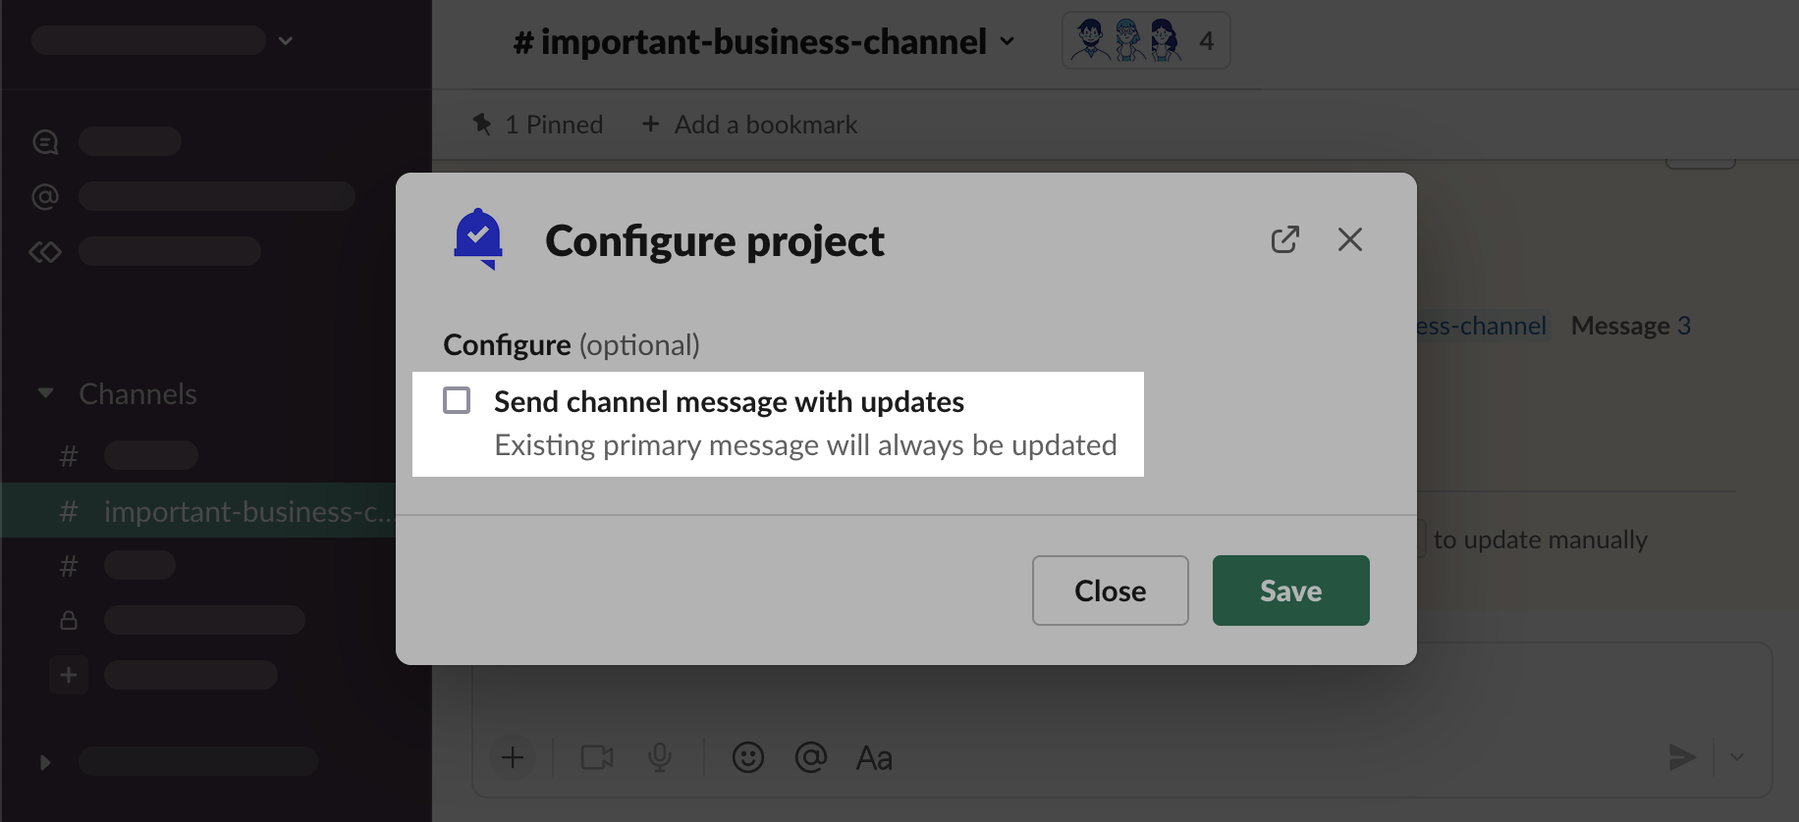Dismiss the Configure project dialog with X
1799x822 pixels.
coord(1349,239)
